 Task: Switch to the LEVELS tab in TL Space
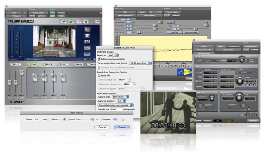click(34, 64)
